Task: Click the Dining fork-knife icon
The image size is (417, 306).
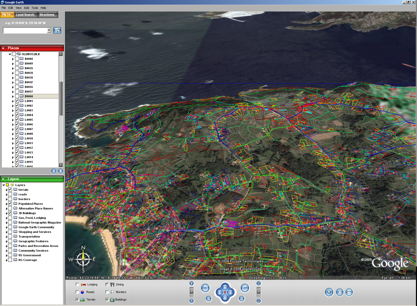Action: pyautogui.click(x=112, y=285)
